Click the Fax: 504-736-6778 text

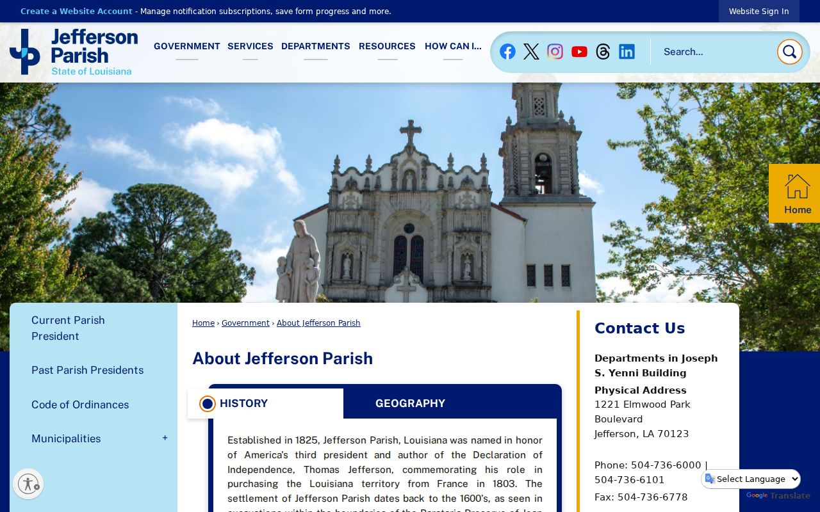[641, 497]
